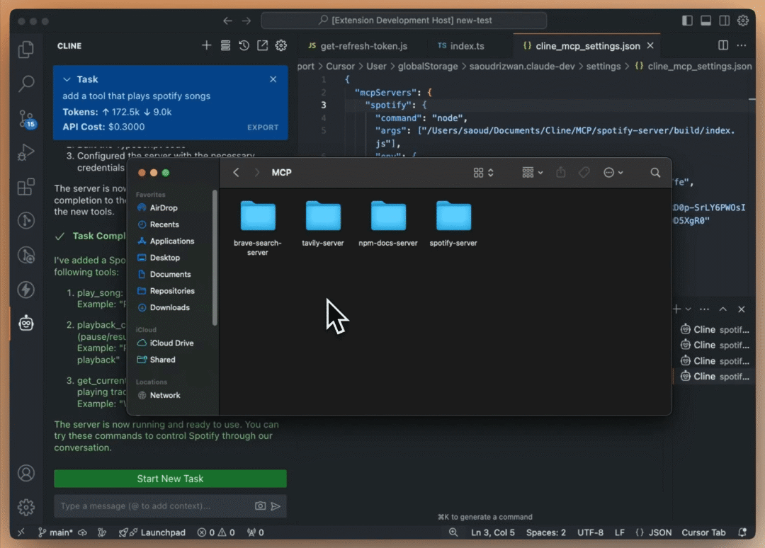Click the Start New Task button
Image resolution: width=765 pixels, height=548 pixels.
170,479
